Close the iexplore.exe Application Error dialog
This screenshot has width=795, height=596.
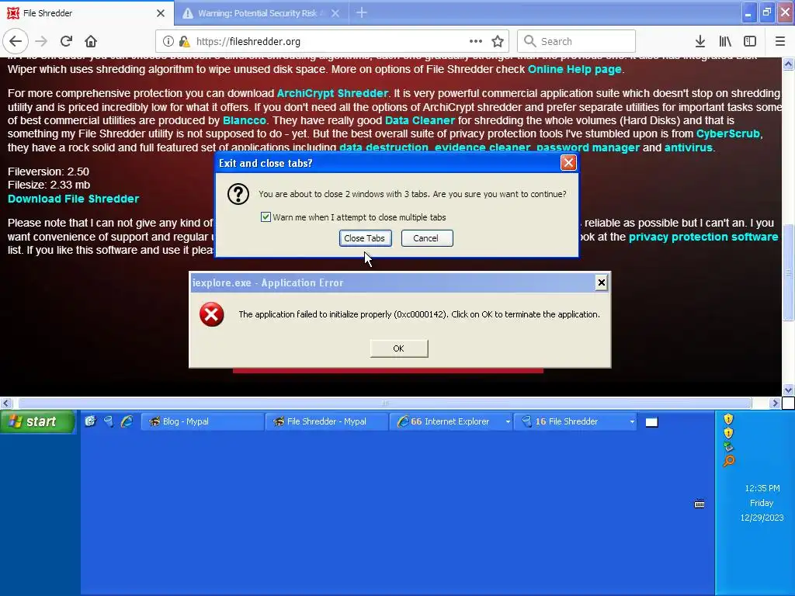click(x=602, y=282)
